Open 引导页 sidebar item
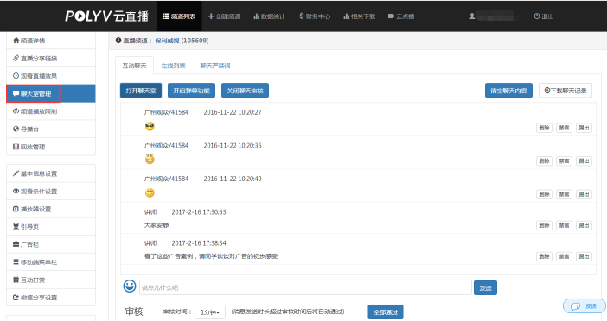Viewport: 607px width, 321px height. 51,227
